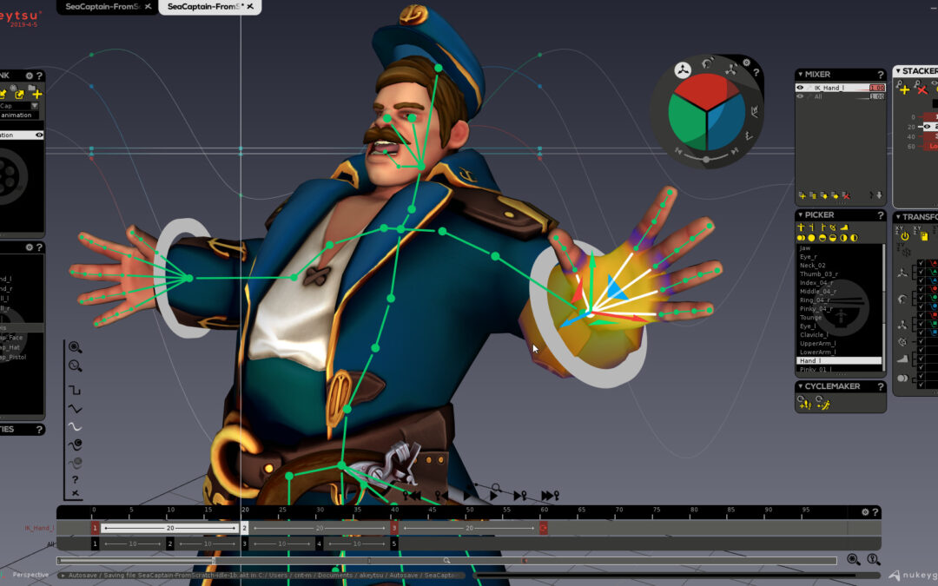Click the axes icon on view gizmo

tap(683, 70)
